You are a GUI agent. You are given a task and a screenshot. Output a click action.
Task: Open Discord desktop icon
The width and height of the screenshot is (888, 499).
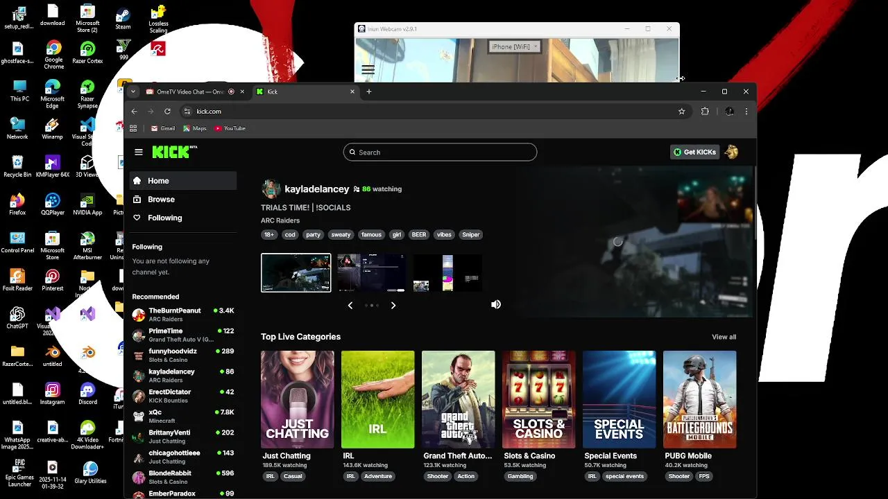pos(87,394)
